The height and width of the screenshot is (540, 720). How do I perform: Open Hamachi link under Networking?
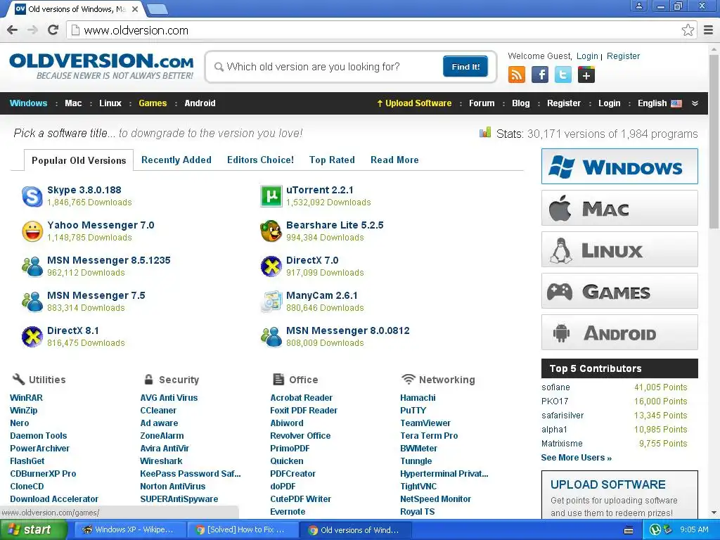[418, 398]
